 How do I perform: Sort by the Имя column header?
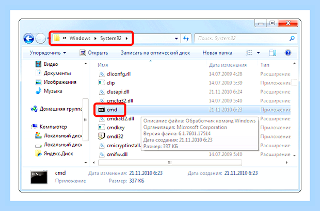tap(103, 65)
